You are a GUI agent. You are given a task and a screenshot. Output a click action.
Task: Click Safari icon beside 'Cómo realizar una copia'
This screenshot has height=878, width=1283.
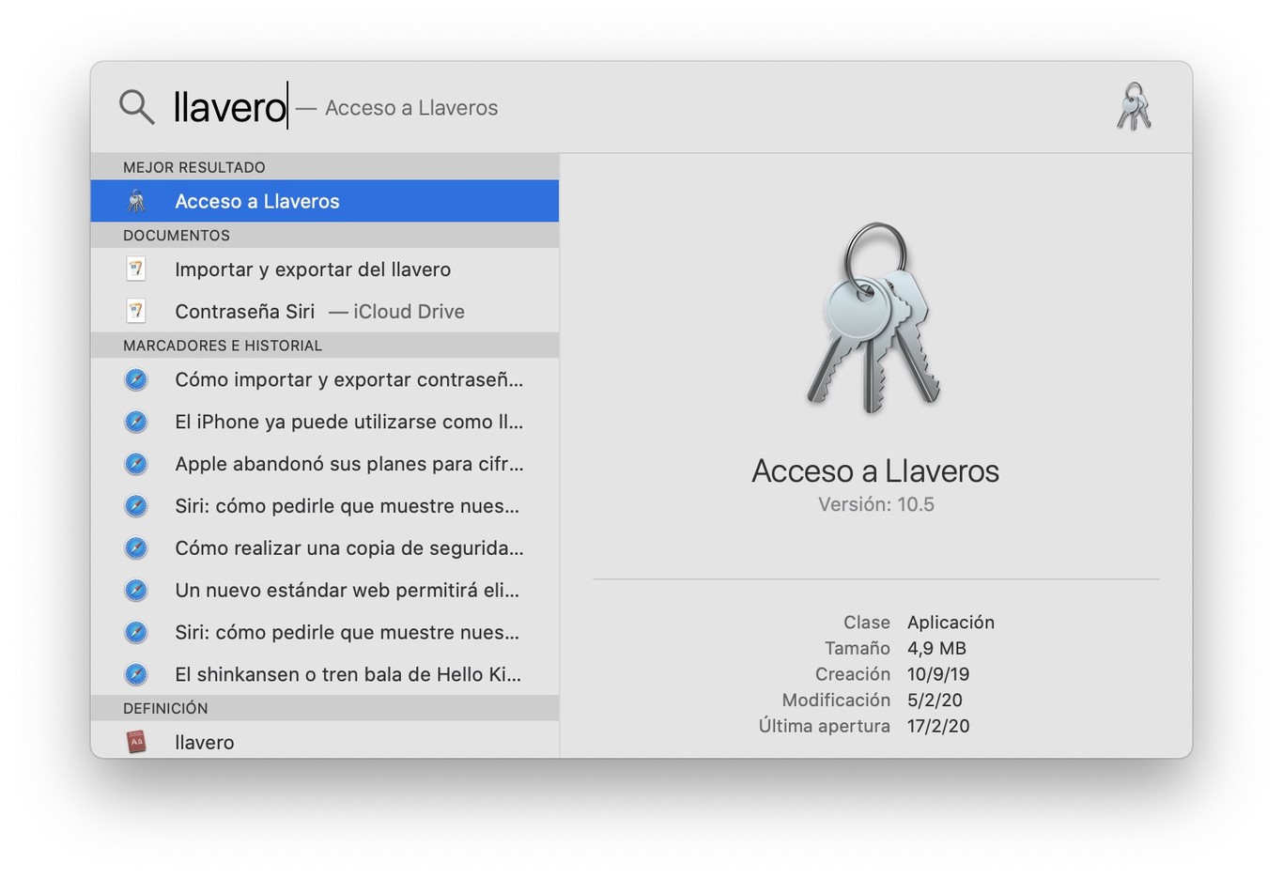point(136,547)
